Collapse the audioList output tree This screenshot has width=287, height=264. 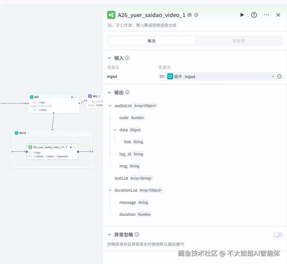point(110,105)
